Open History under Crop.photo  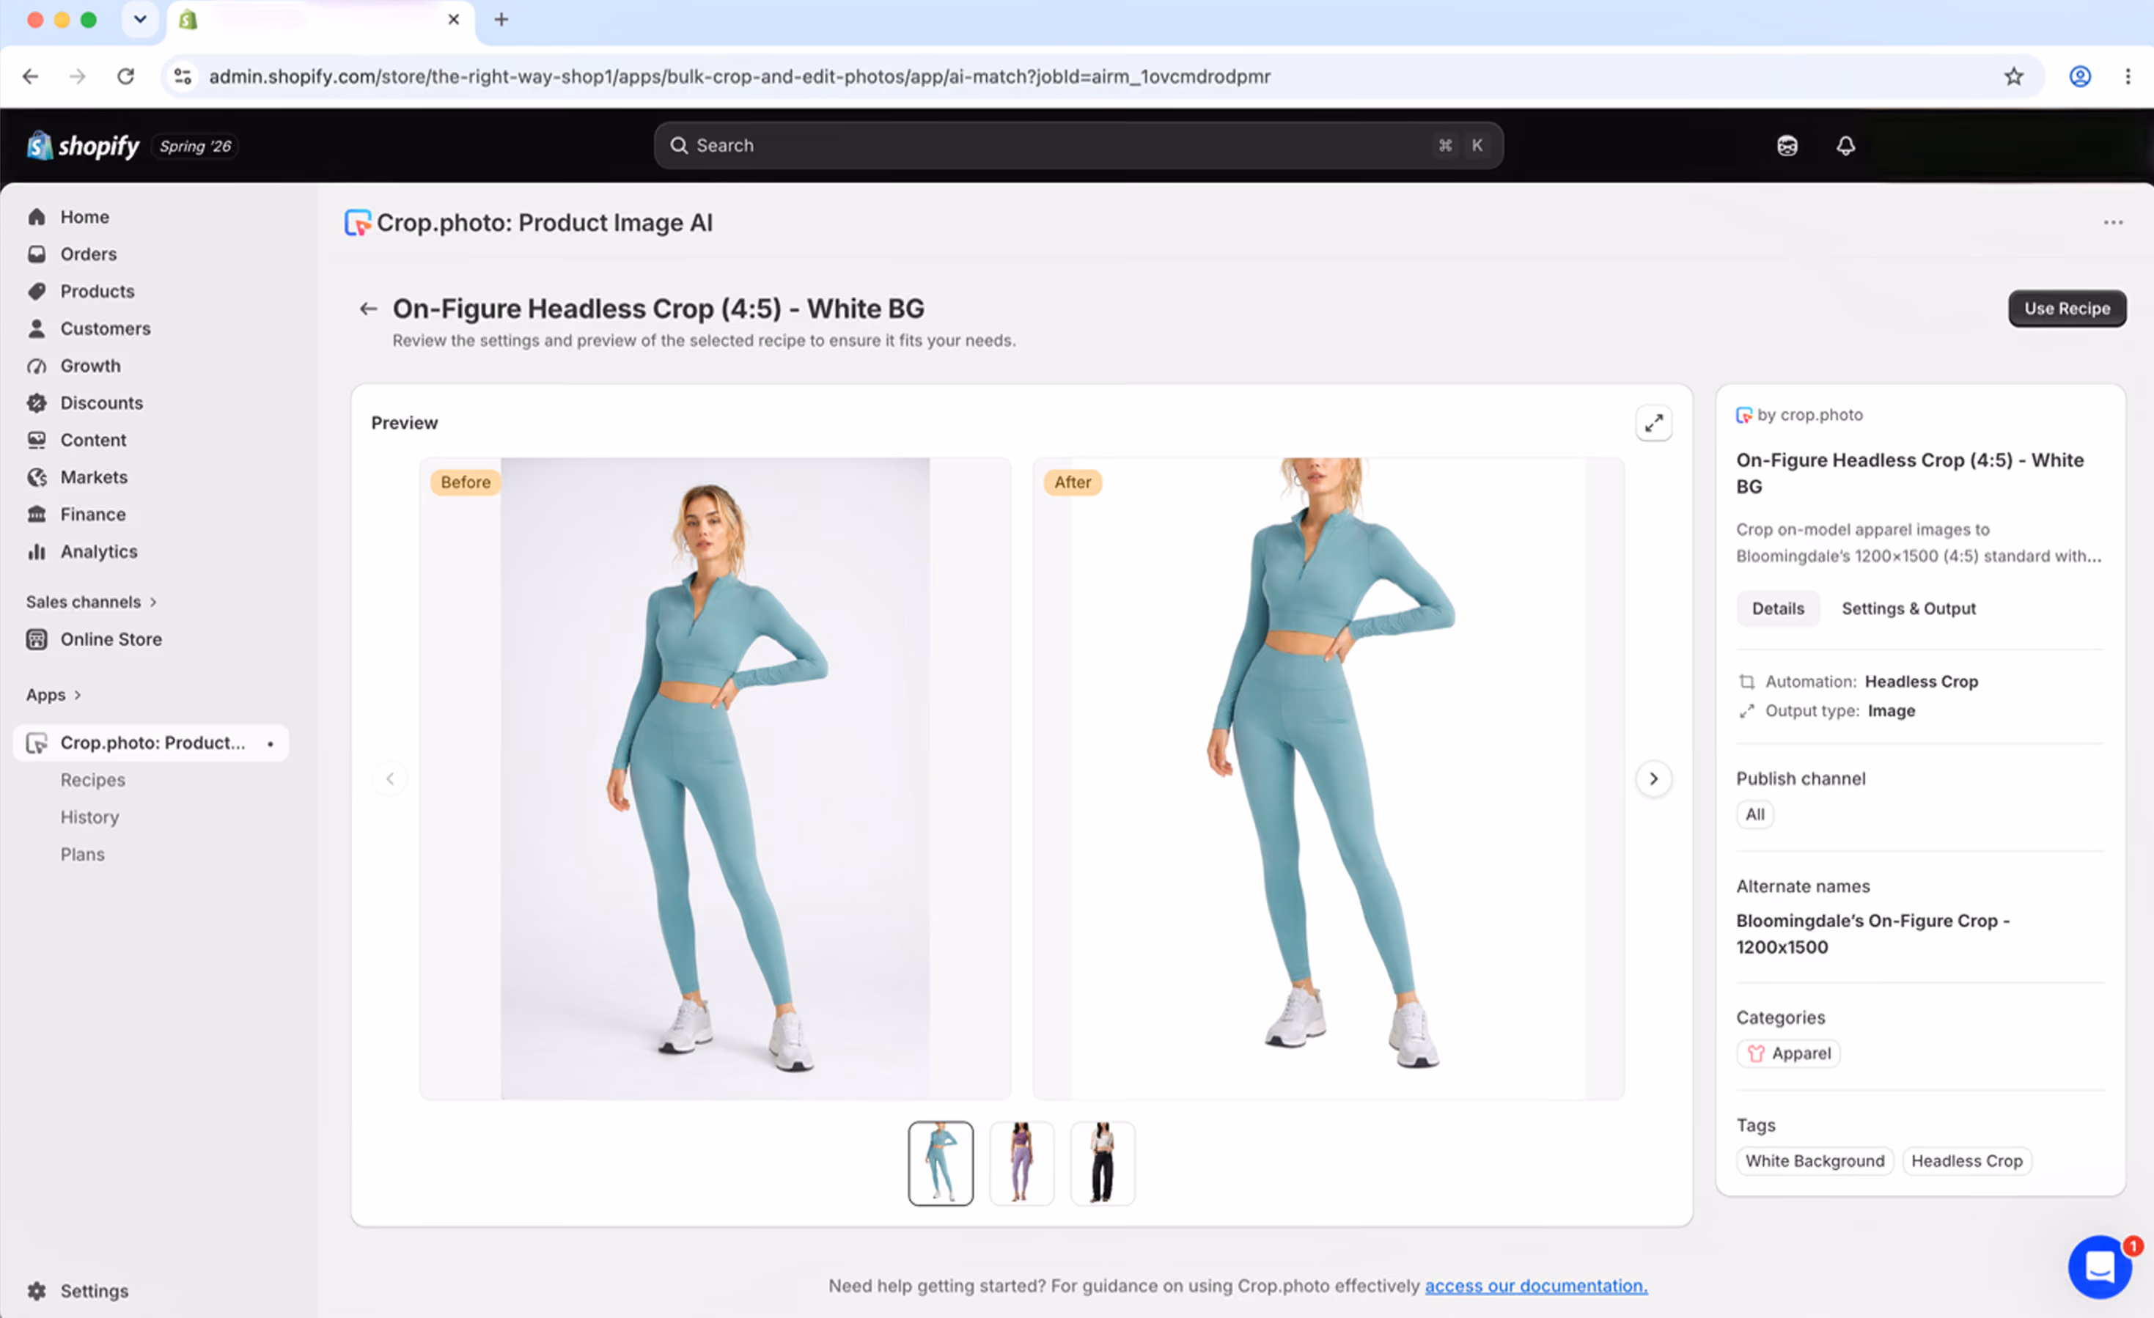click(89, 817)
